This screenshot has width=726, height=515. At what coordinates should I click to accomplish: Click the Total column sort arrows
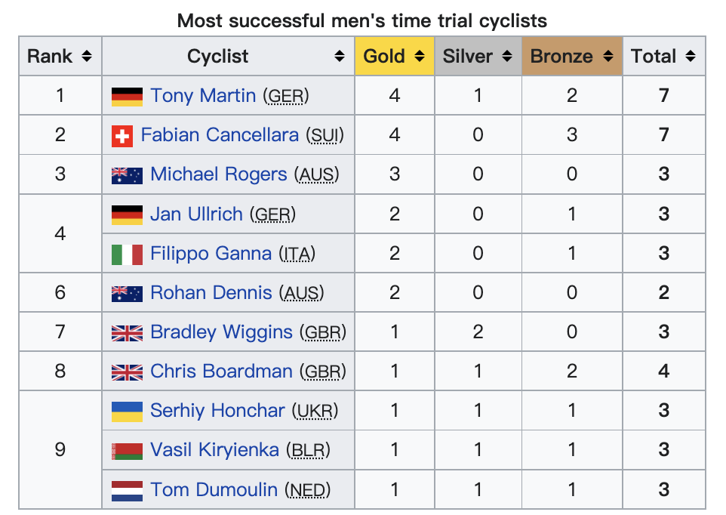point(691,57)
